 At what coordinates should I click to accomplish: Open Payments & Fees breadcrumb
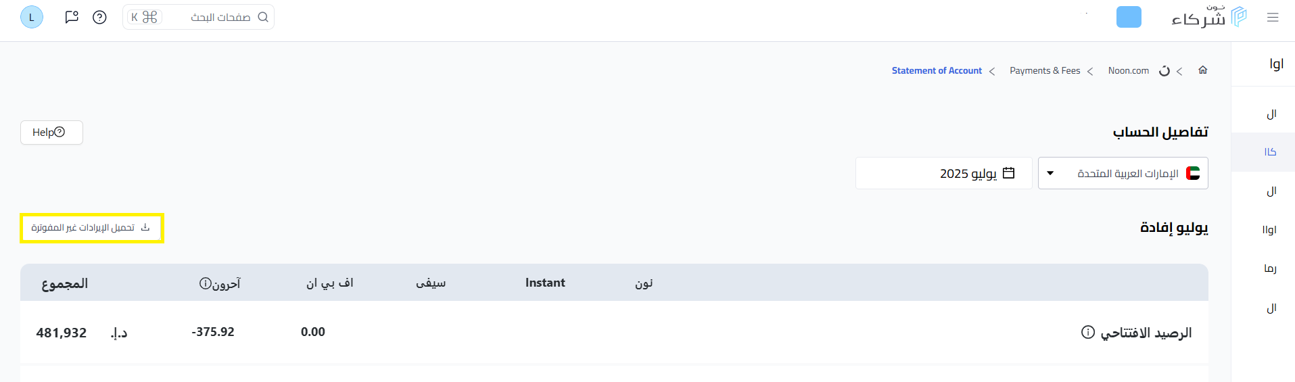point(1045,70)
